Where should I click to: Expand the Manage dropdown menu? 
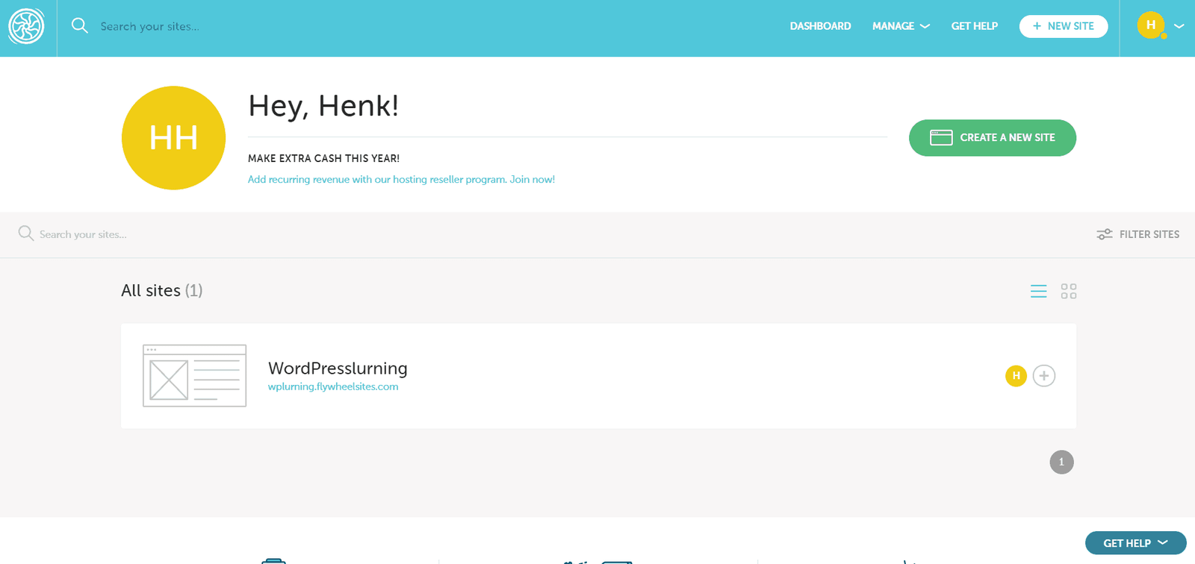coord(901,26)
